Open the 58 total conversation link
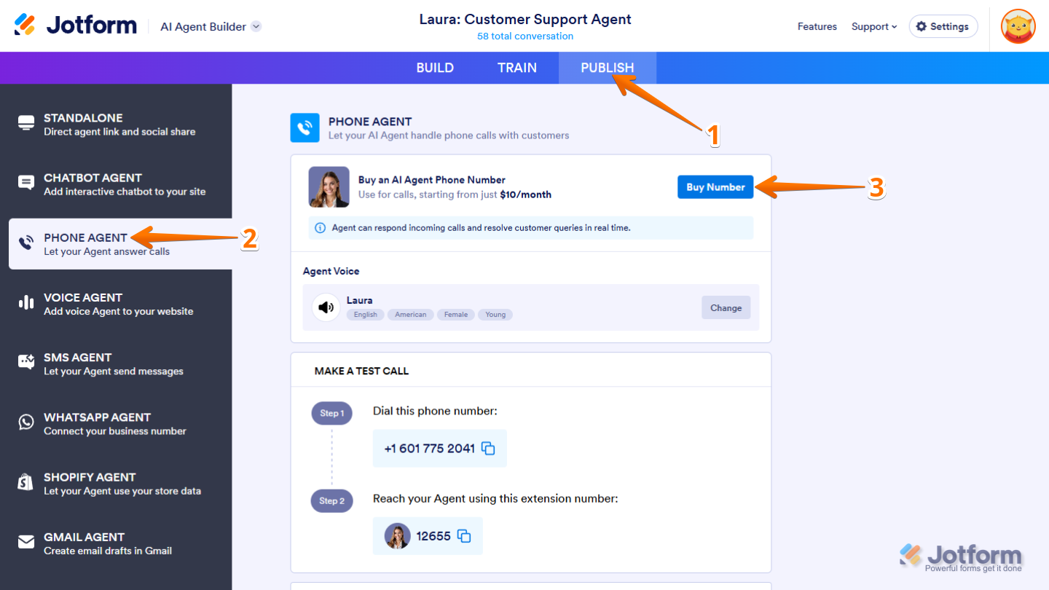The height and width of the screenshot is (590, 1049). (525, 36)
